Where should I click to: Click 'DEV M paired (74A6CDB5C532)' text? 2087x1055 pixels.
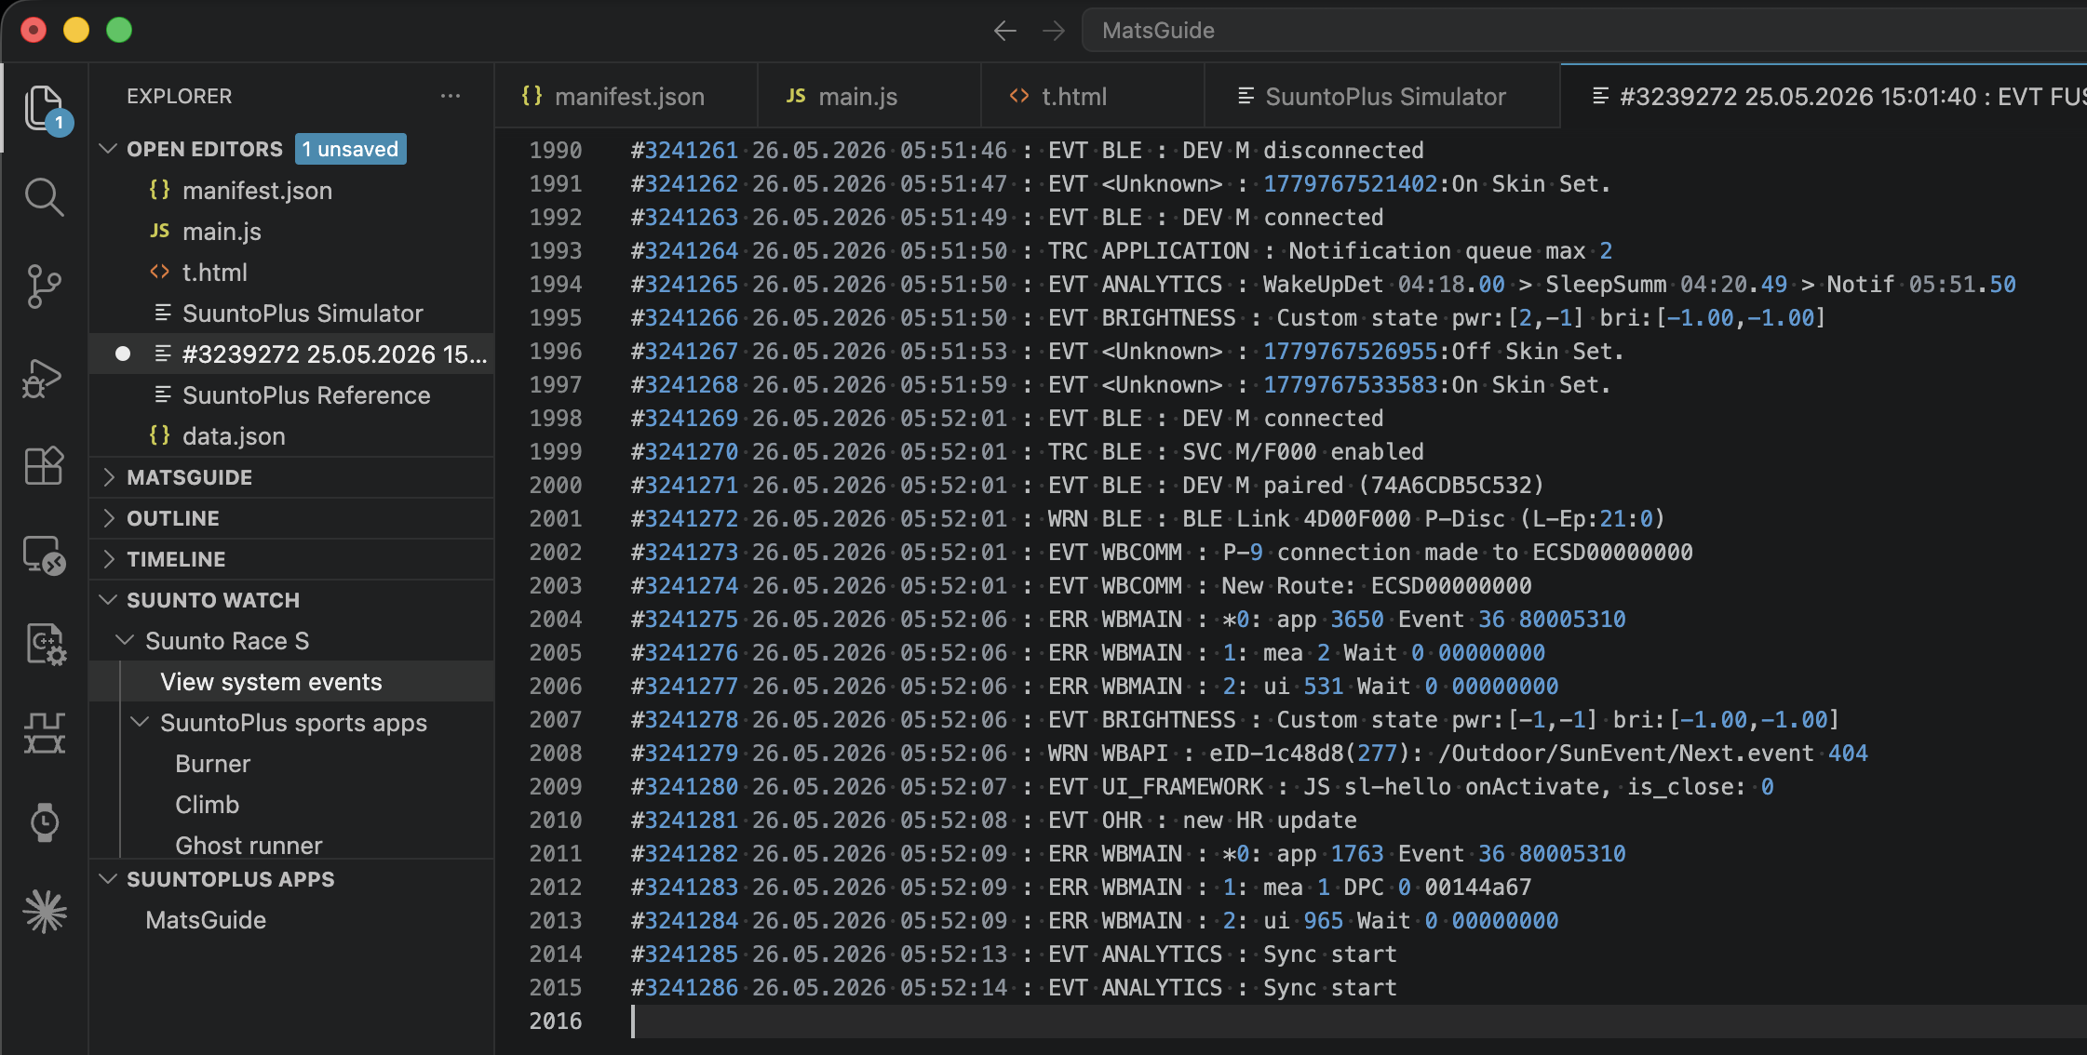pos(1363,485)
